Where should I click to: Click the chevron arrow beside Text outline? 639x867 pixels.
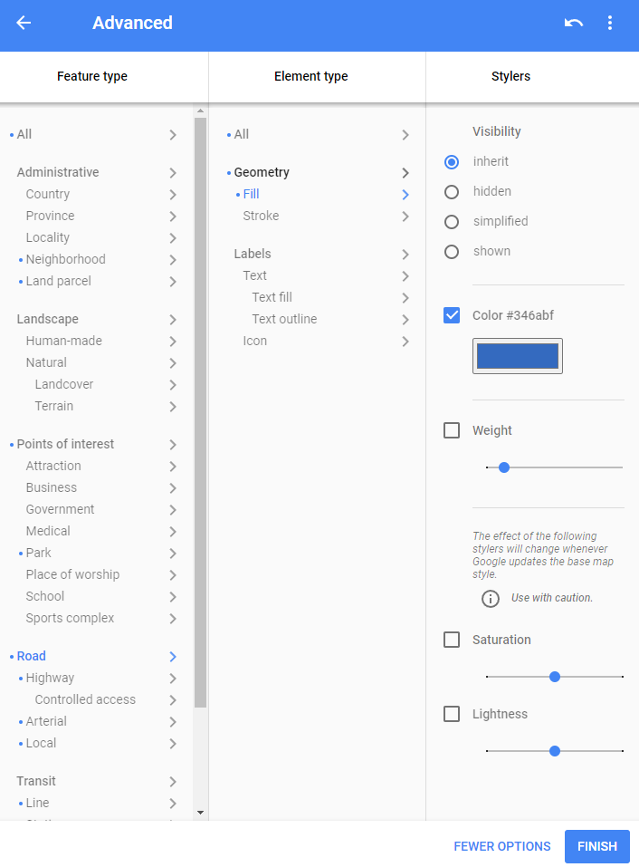405,320
